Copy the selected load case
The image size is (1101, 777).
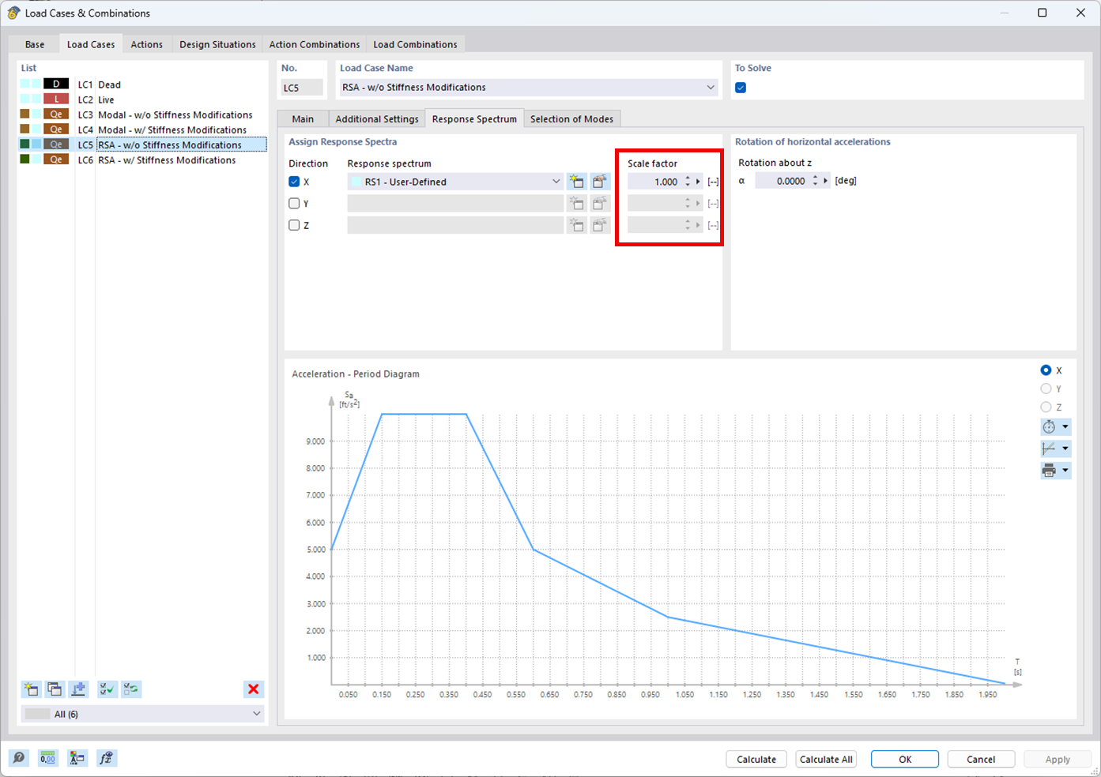tap(55, 689)
